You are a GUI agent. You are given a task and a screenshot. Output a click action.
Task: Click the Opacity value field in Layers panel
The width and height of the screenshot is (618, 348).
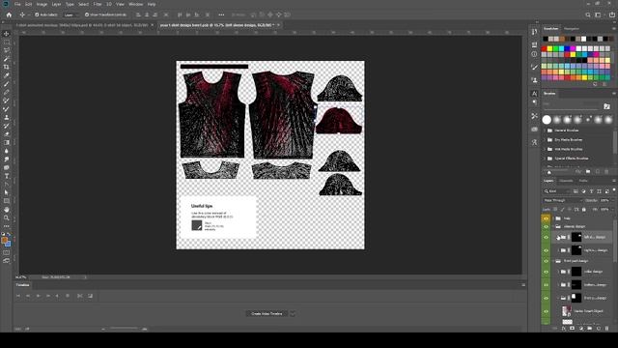pyautogui.click(x=604, y=200)
